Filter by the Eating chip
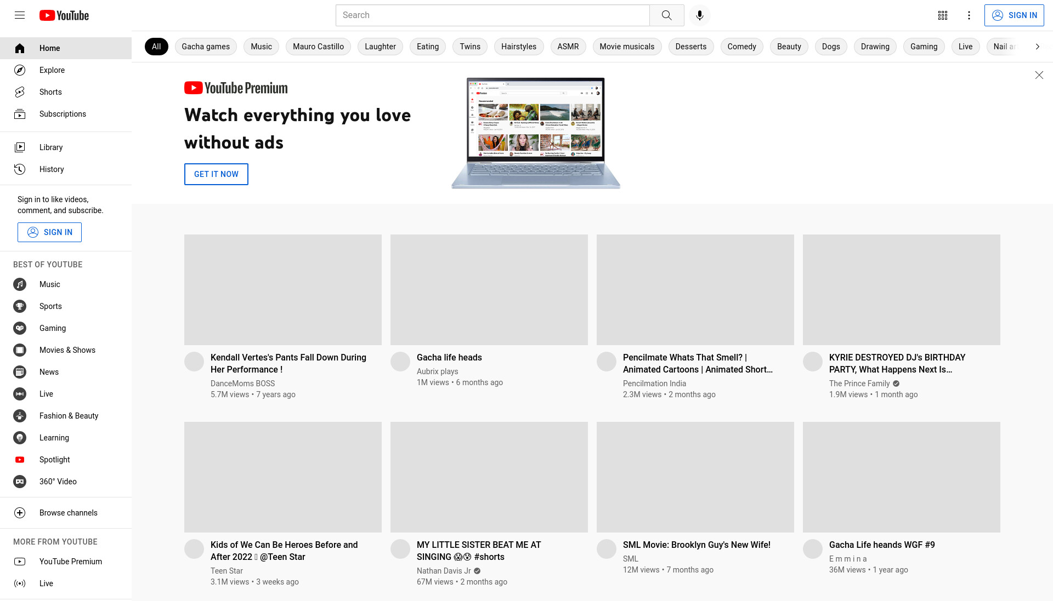The height and width of the screenshot is (601, 1053). point(428,47)
